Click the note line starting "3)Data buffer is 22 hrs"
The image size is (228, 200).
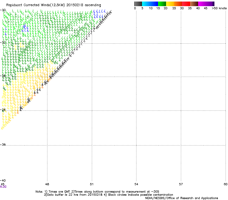point(108,195)
